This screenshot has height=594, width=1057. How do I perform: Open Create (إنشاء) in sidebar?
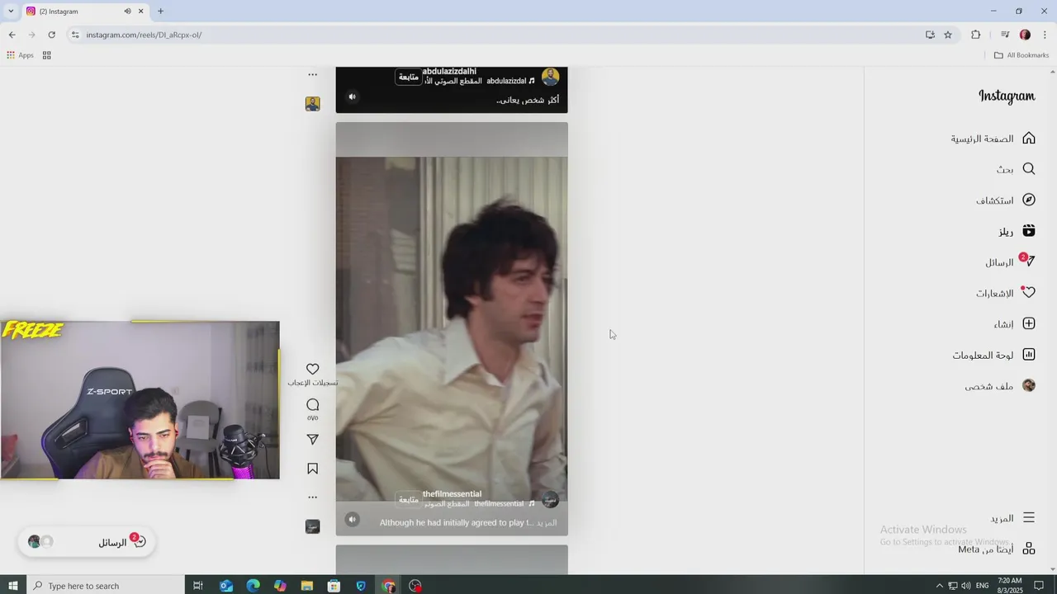pos(1014,324)
